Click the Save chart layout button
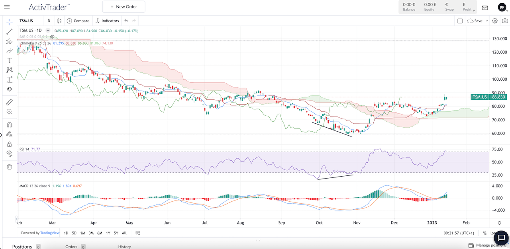The width and height of the screenshot is (510, 249). point(475,21)
